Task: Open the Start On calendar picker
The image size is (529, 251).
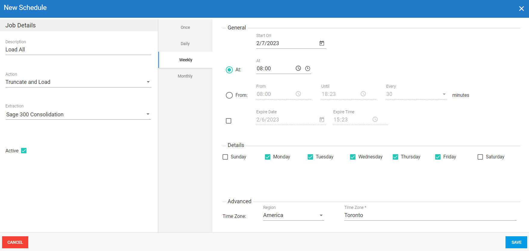Action: tap(321, 43)
